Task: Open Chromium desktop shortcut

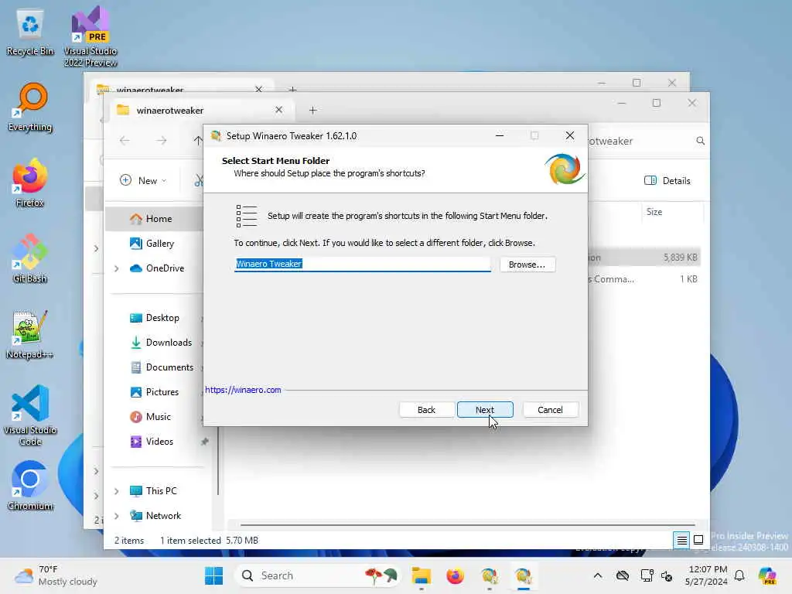Action: [30, 486]
